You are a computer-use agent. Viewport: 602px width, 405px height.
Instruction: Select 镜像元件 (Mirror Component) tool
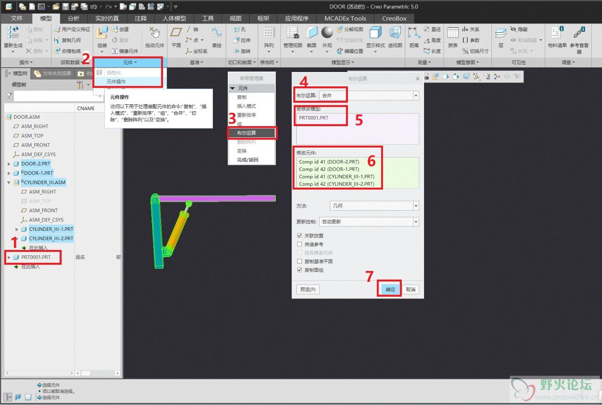pyautogui.click(x=125, y=51)
